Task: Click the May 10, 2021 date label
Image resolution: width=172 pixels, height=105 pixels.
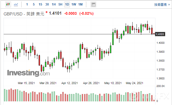Action: [x=113, y=83]
